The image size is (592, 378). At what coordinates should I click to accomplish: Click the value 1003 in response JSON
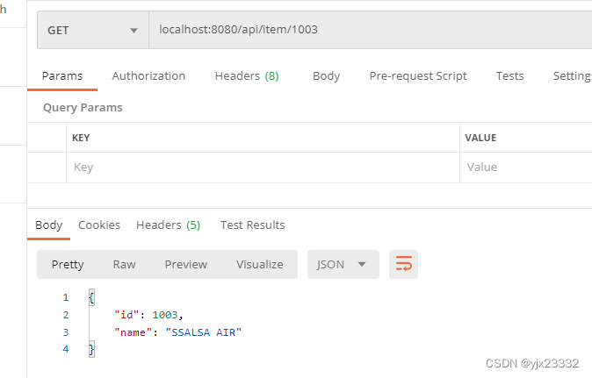point(165,315)
